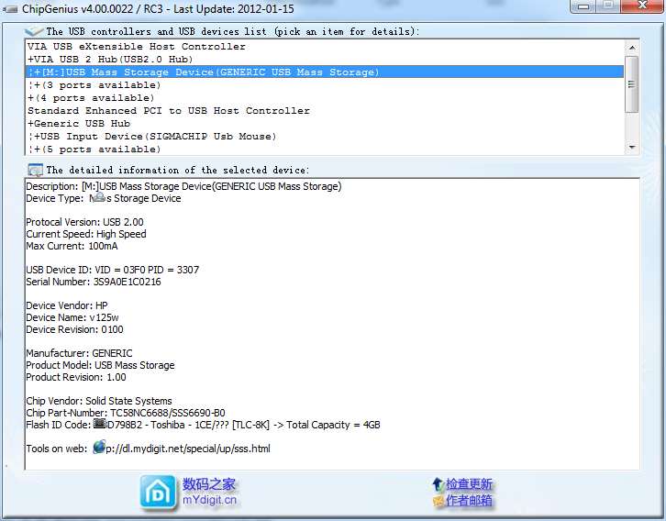Click the Description line in details
This screenshot has height=521, width=666.
(183, 186)
